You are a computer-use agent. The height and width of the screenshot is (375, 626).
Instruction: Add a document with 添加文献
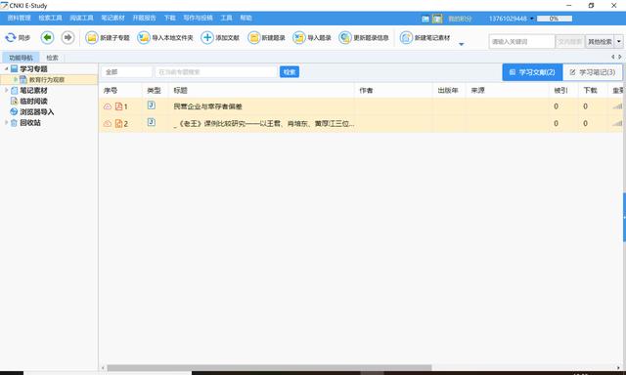tap(220, 38)
